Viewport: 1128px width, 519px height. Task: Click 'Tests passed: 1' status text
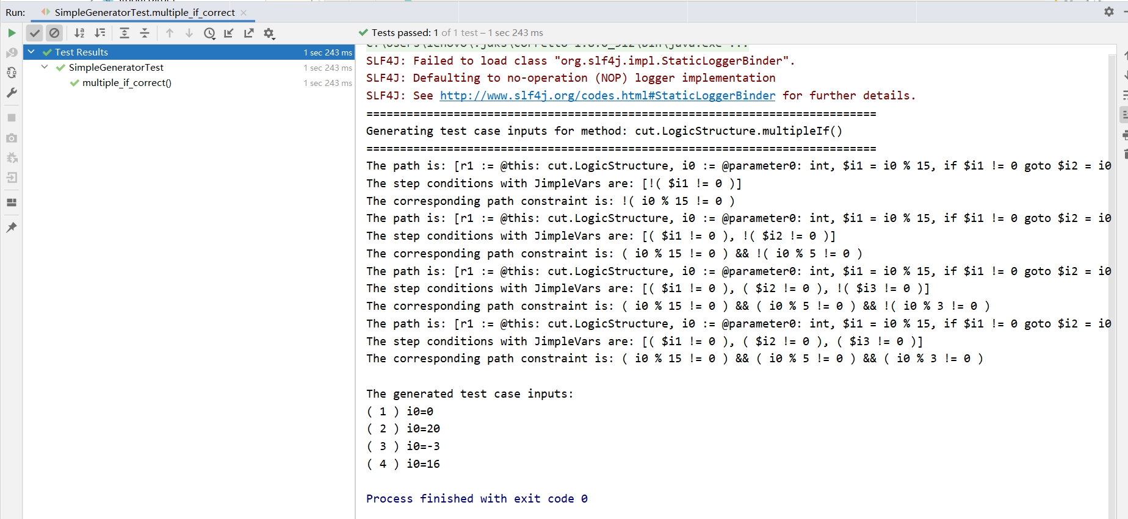405,32
